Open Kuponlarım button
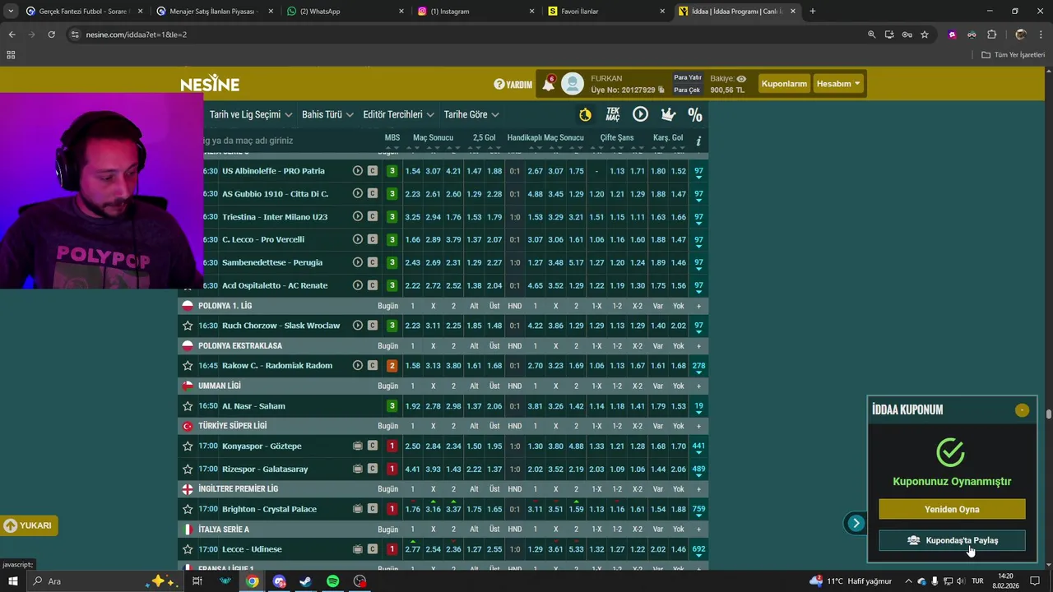 pos(784,84)
